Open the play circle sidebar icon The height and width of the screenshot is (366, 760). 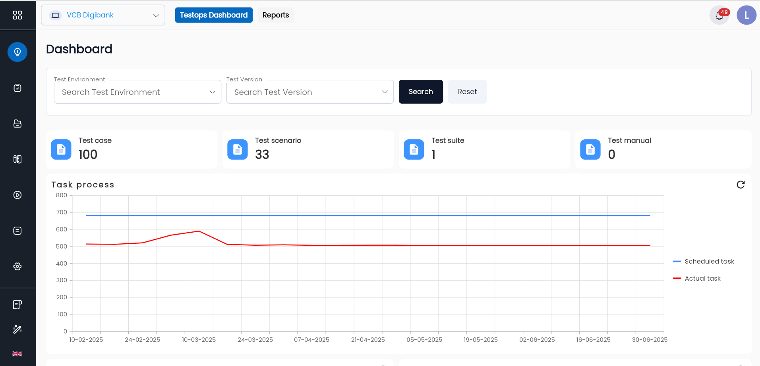17,195
